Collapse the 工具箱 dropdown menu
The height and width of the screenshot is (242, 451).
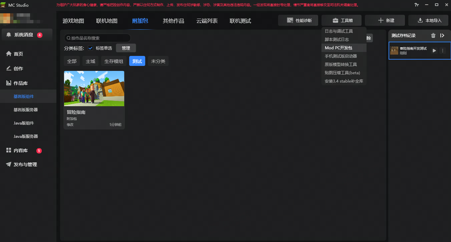pyautogui.click(x=342, y=21)
